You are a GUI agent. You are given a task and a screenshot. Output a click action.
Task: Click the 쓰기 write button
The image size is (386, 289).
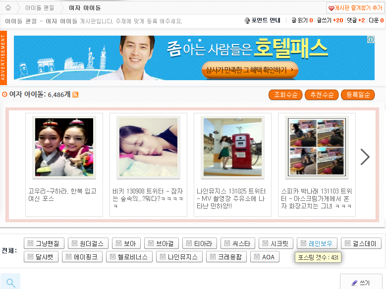(361, 283)
